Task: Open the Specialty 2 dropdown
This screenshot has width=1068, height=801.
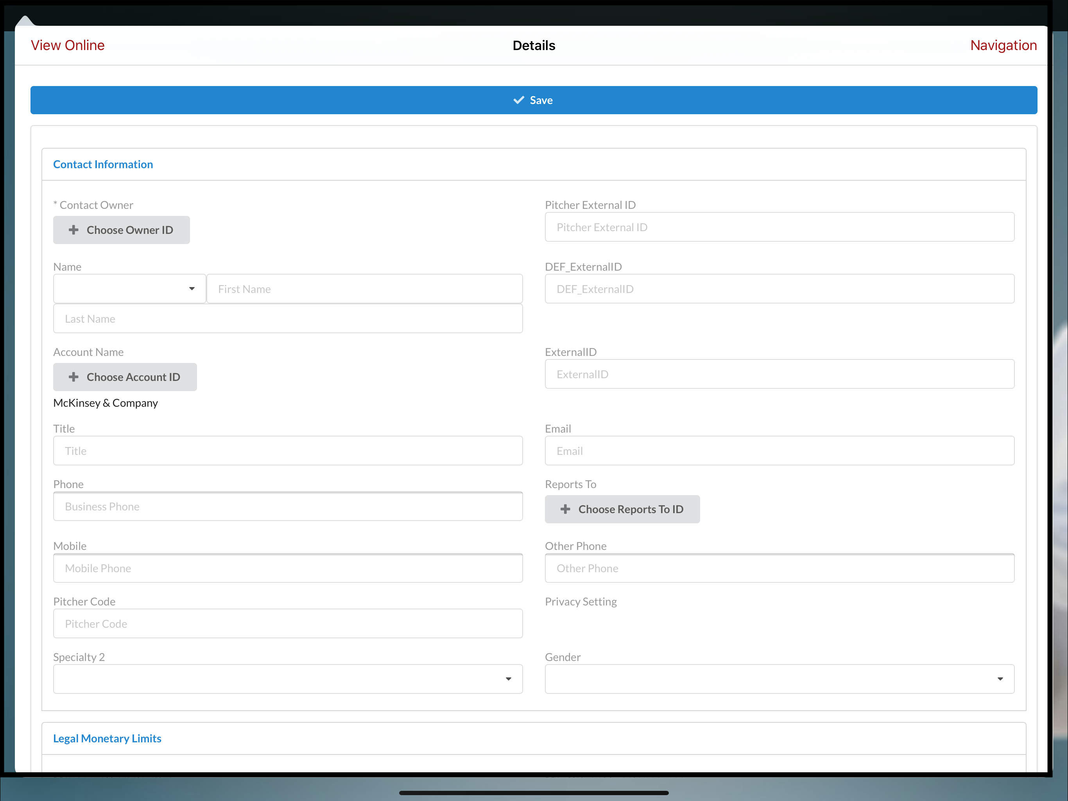Action: tap(508, 679)
